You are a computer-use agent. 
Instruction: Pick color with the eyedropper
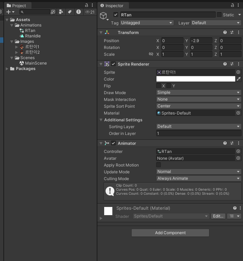point(239,79)
